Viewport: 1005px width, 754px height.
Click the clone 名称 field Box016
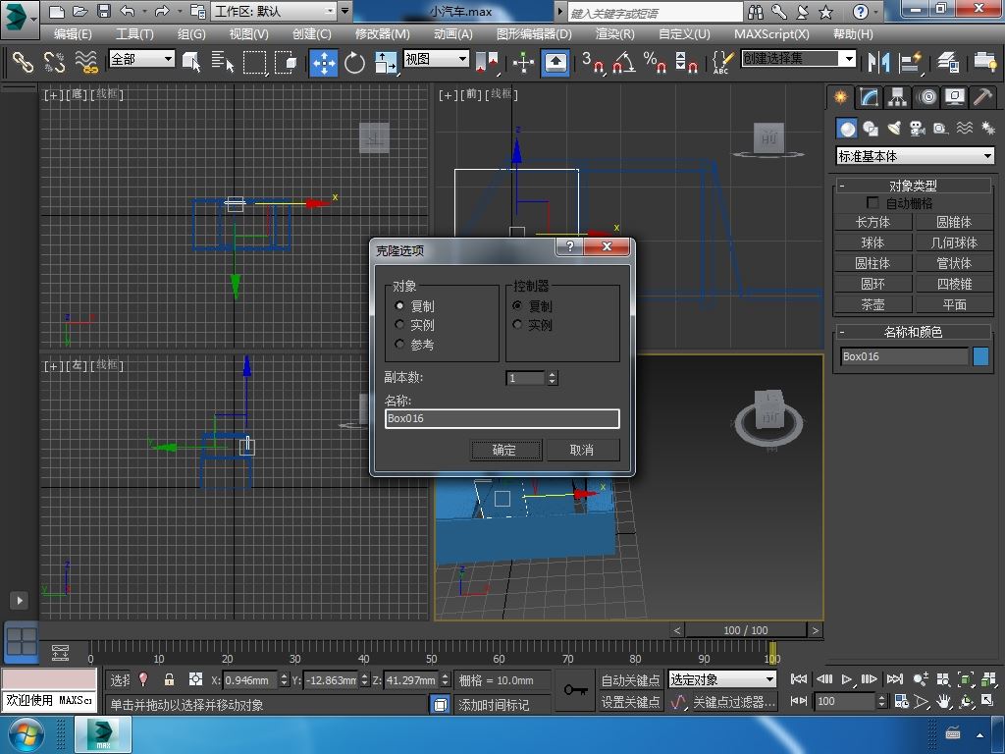point(502,418)
